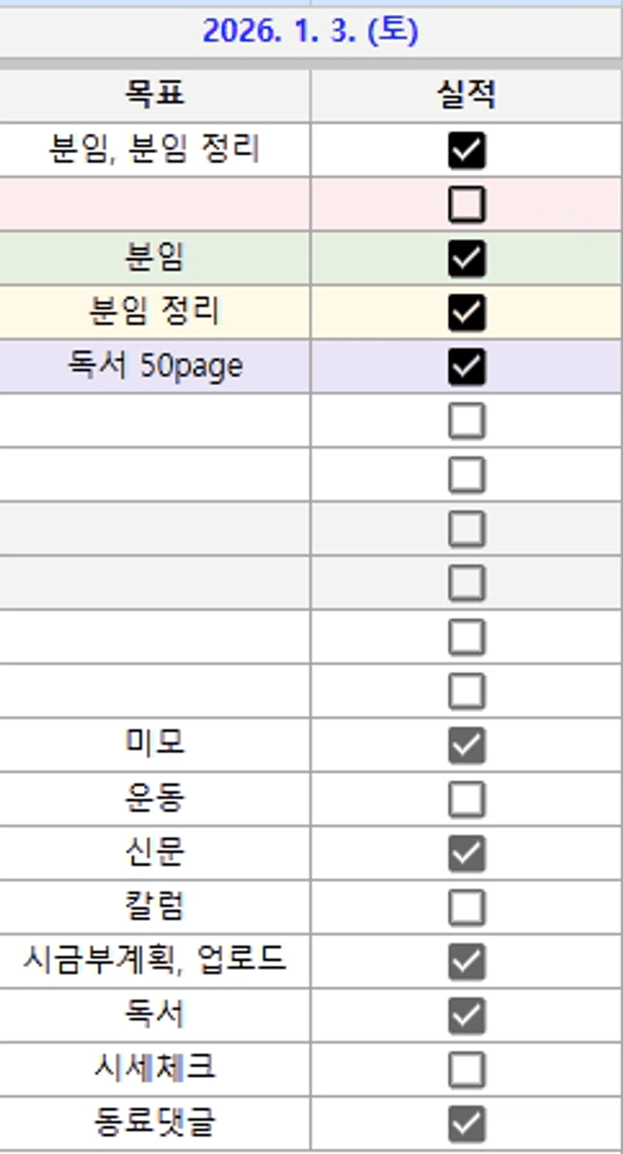
Task: Uncheck the 신문 checkbox
Action: tap(466, 853)
